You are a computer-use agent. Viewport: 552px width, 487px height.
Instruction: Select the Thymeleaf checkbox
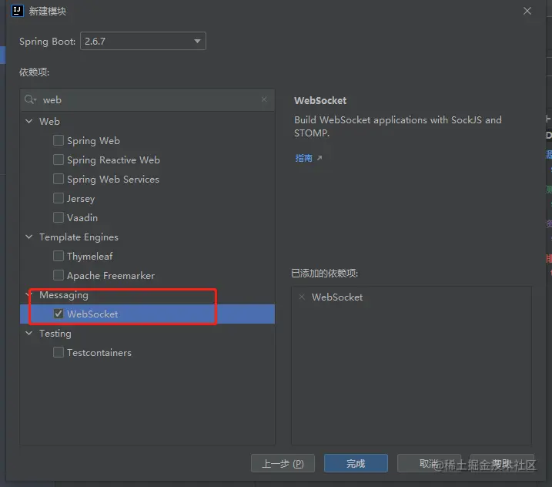[x=59, y=256]
